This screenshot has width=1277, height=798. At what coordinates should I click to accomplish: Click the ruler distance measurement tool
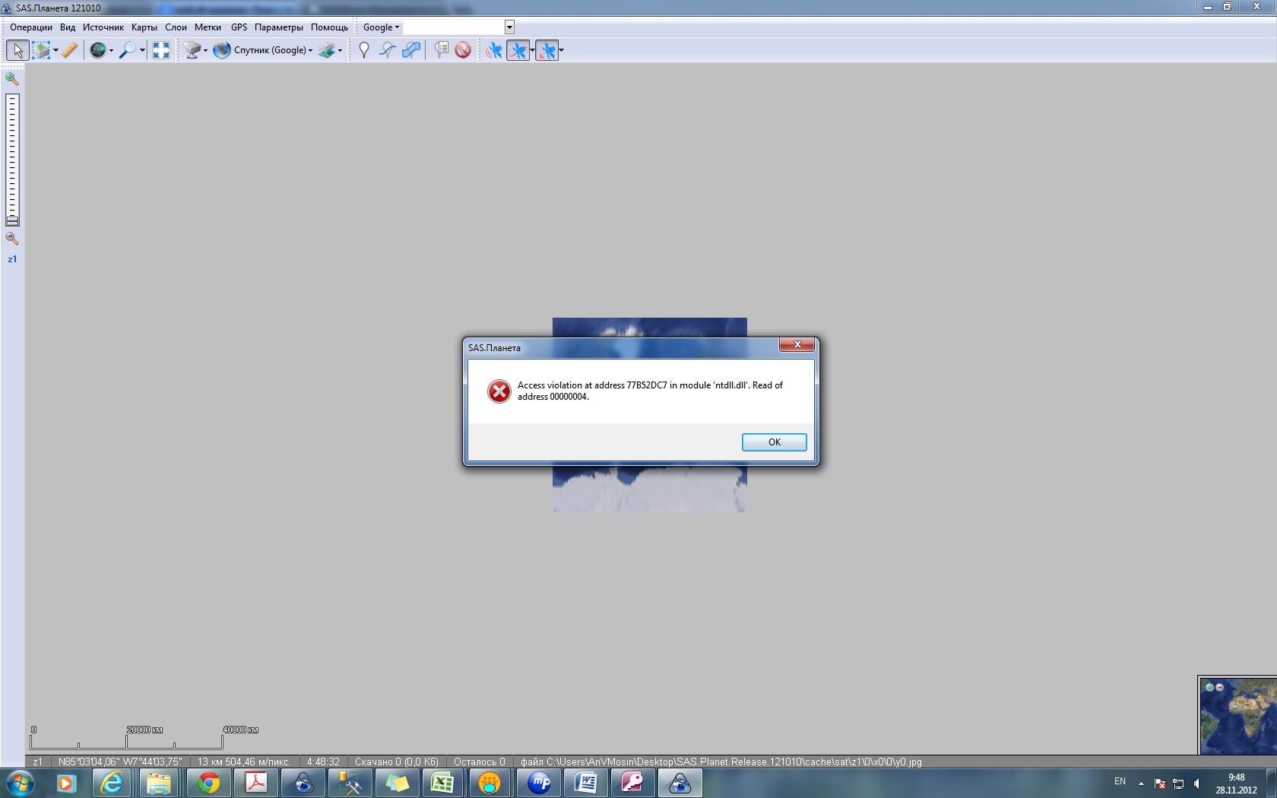click(69, 50)
